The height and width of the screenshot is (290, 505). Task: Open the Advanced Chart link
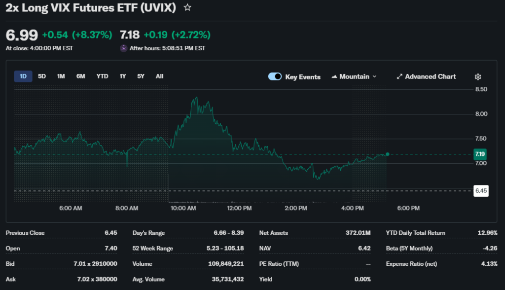(430, 76)
